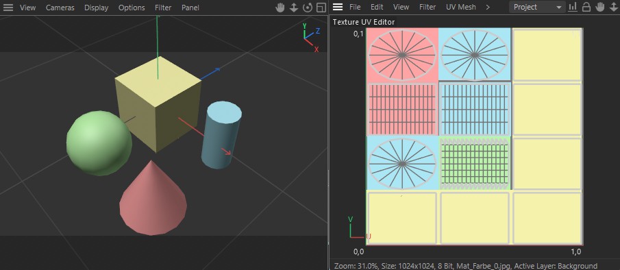This screenshot has width=620, height=270.
Task: Click the XYZ axis orientation gizmo
Action: coord(311,38)
